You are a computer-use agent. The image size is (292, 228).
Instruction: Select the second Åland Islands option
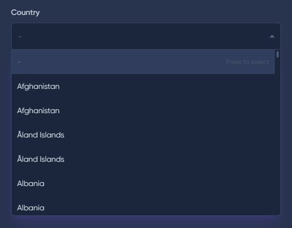pyautogui.click(x=143, y=159)
